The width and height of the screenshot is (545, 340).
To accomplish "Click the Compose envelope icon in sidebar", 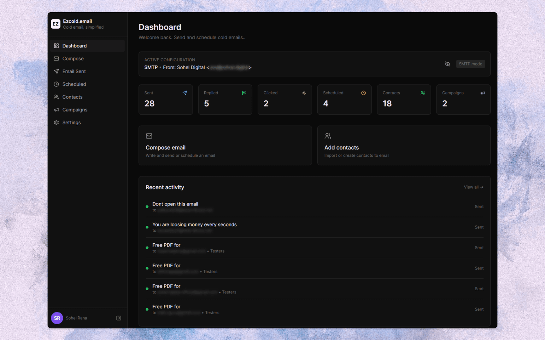I will pos(56,59).
